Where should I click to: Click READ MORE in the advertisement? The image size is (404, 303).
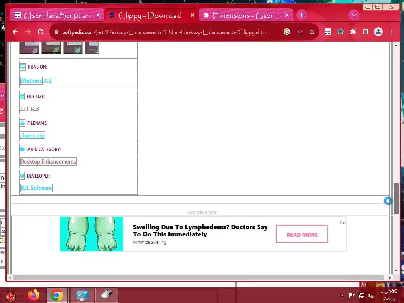pos(302,234)
